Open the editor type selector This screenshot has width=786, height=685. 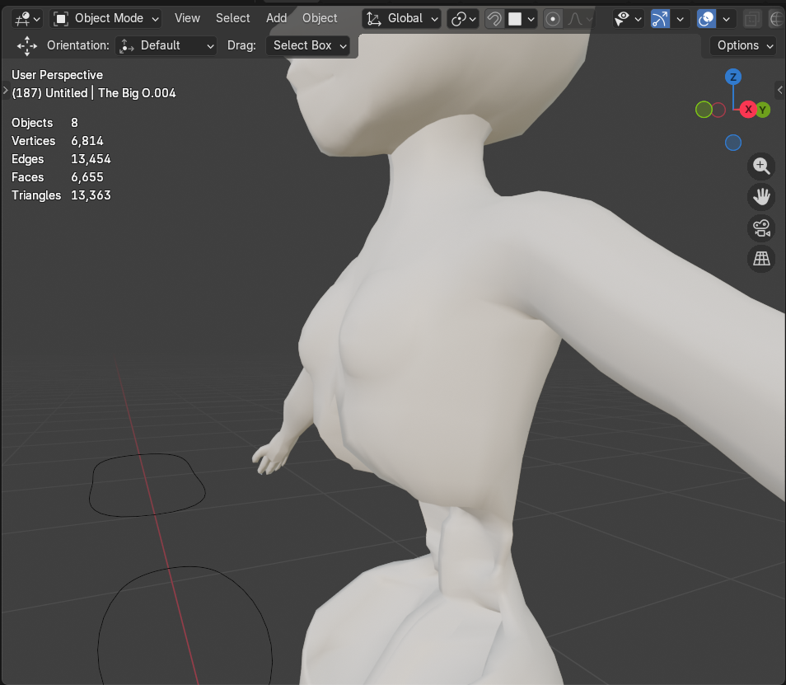click(27, 19)
